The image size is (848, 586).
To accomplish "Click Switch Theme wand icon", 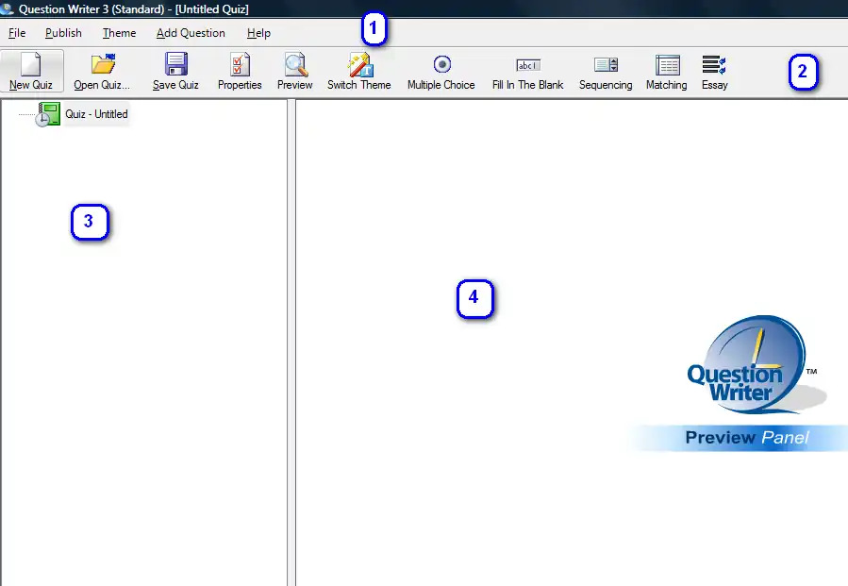I will tap(359, 65).
